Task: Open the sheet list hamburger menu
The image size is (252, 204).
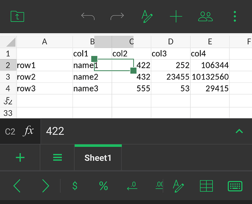Action: pyautogui.click(x=57, y=157)
